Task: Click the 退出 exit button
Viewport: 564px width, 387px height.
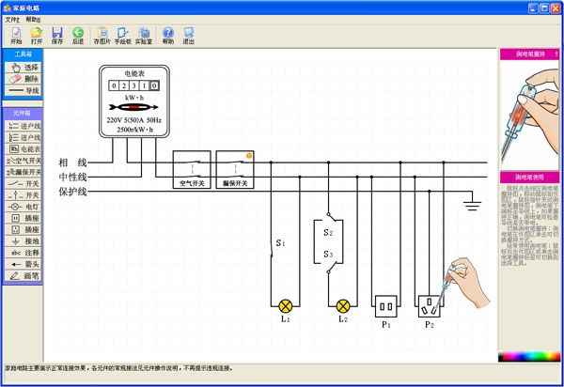Action: [189, 37]
